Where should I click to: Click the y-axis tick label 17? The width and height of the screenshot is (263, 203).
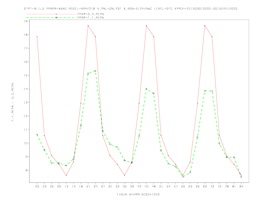26,48
